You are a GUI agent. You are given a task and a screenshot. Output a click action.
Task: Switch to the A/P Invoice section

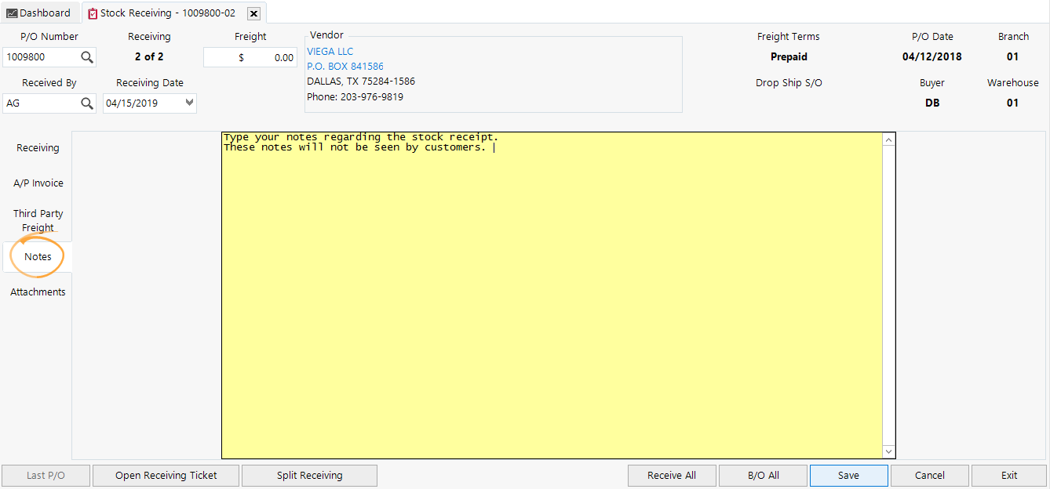38,183
